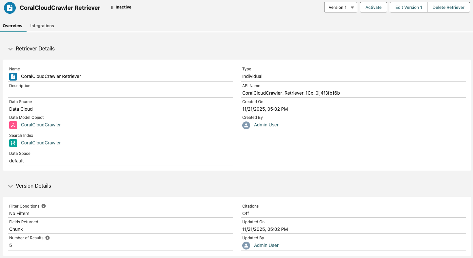This screenshot has width=473, height=258.
Task: Collapse the Retriever Details section
Action: [10, 49]
